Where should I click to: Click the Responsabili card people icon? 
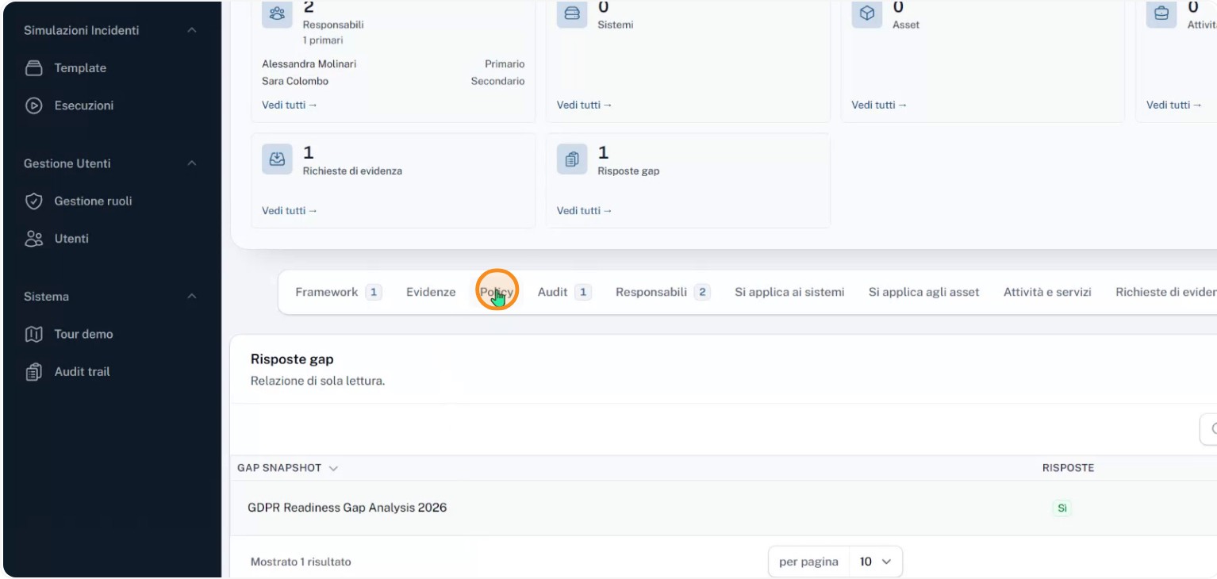pyautogui.click(x=277, y=13)
